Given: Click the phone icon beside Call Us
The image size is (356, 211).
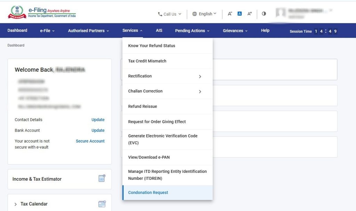Looking at the screenshot, I should coord(160,14).
